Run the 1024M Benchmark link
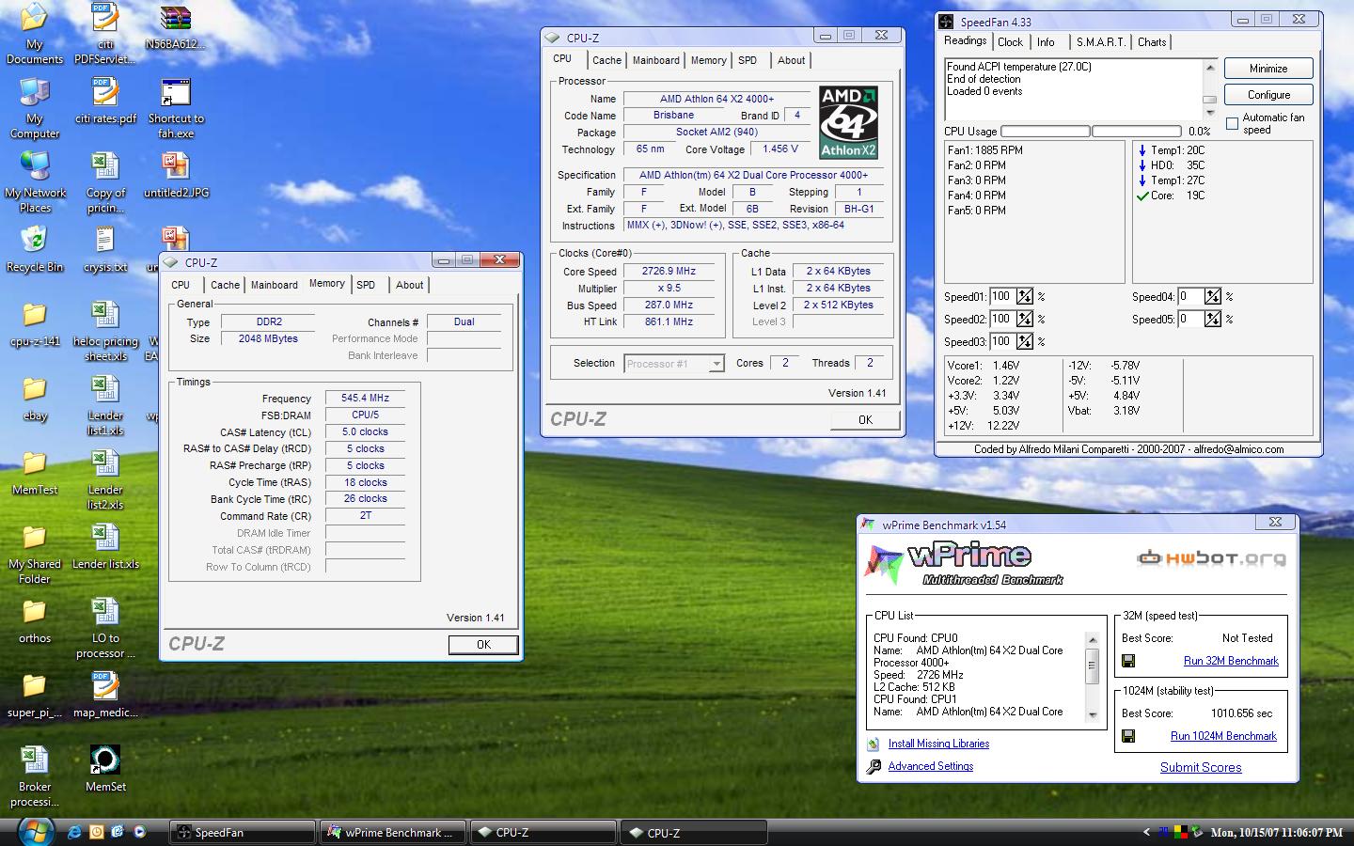Viewport: 1354px width, 846px height. click(x=1223, y=736)
